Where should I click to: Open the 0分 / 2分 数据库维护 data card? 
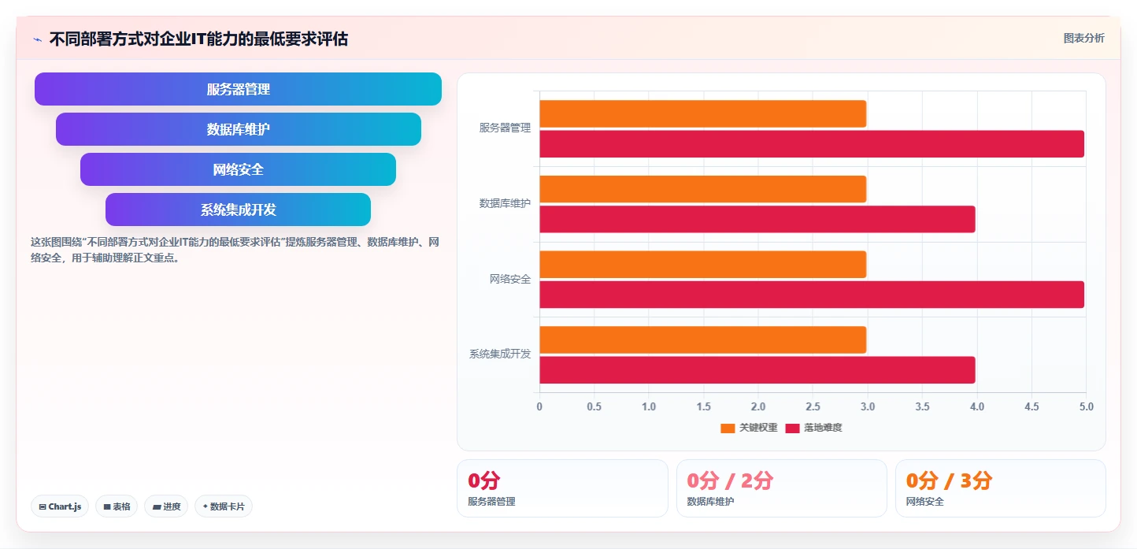point(782,488)
